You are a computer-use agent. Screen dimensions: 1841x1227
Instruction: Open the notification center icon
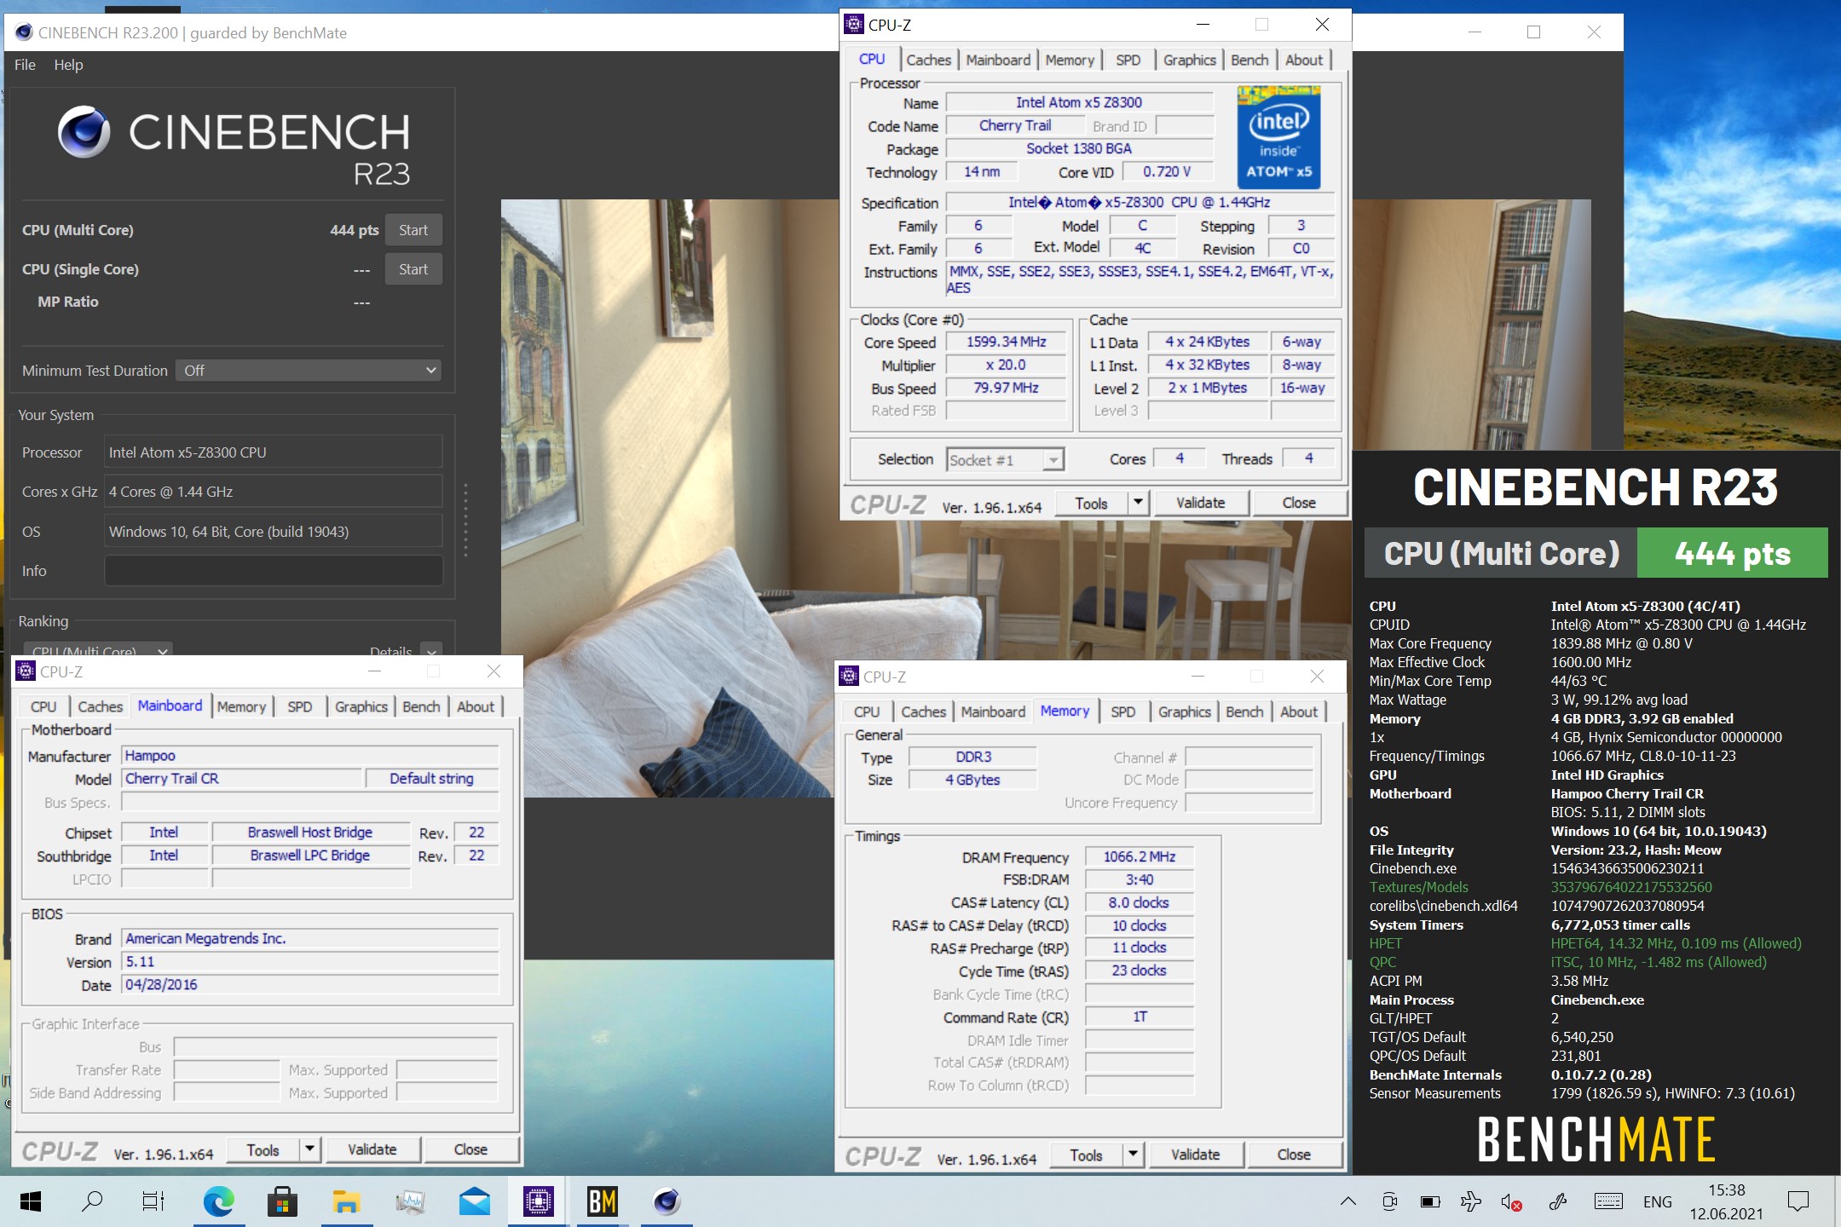[x=1798, y=1201]
